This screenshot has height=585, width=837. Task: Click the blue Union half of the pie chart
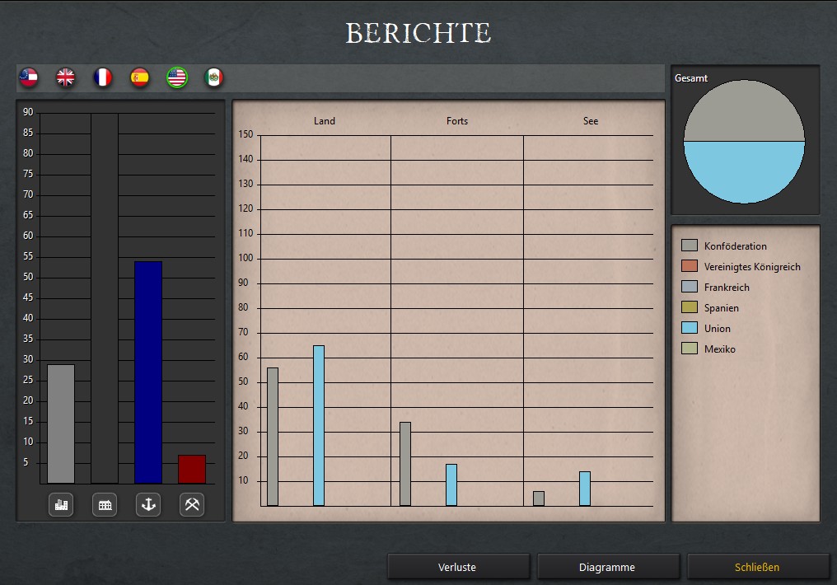(x=744, y=171)
